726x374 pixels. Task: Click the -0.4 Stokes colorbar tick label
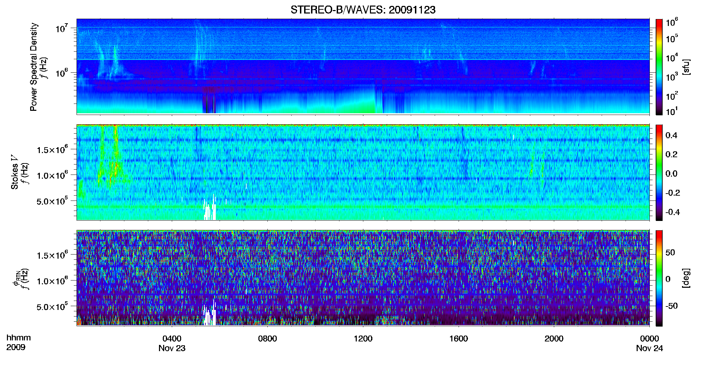tap(673, 212)
